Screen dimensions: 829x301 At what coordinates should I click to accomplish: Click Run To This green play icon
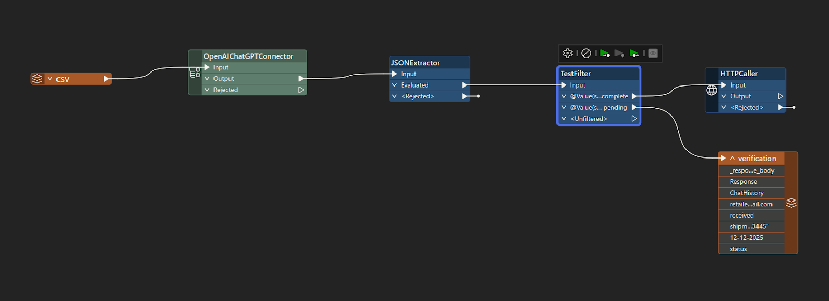[x=605, y=53]
